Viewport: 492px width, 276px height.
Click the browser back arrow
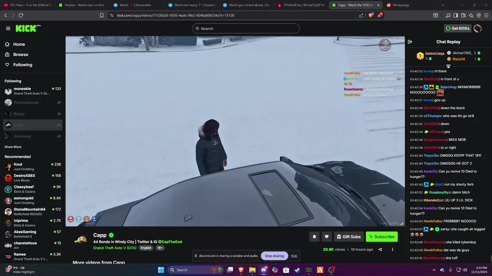(5, 15)
